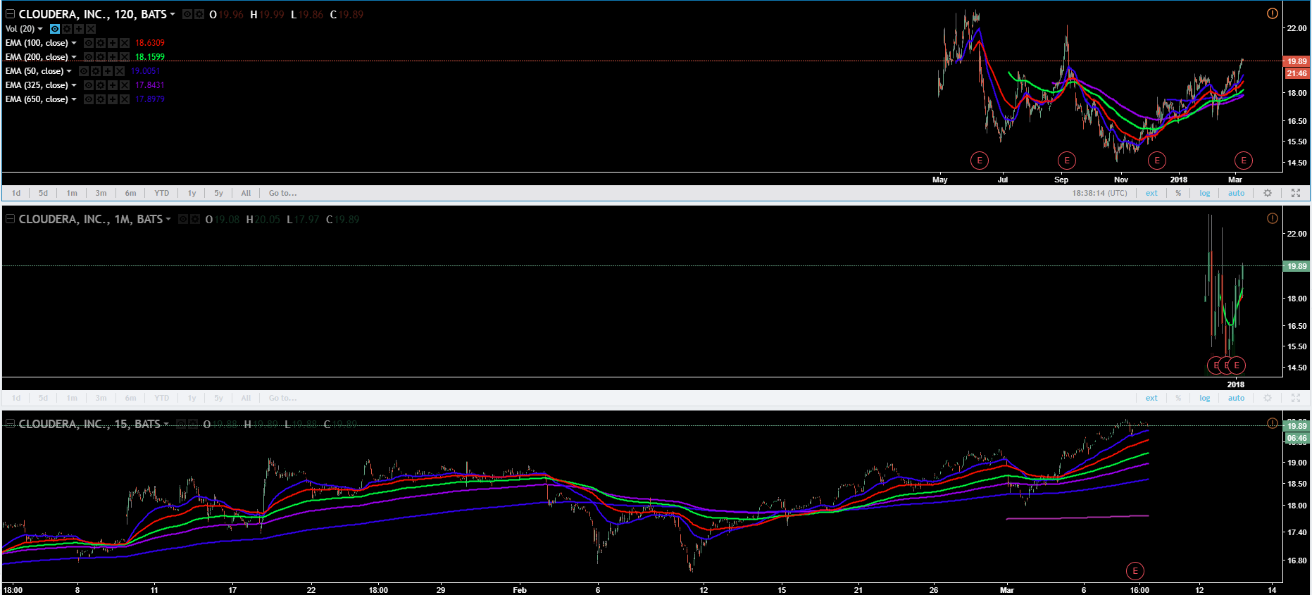Viewport: 1312px width, 595px height.
Task: Select the 1d range on top chart
Action: (16, 193)
